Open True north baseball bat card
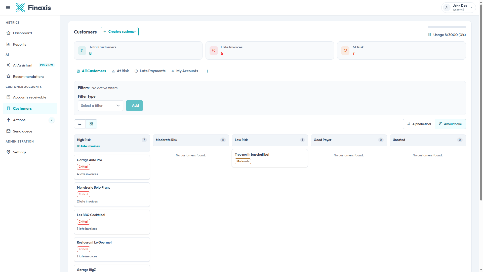Viewport: 483px width, 272px height. (x=270, y=158)
